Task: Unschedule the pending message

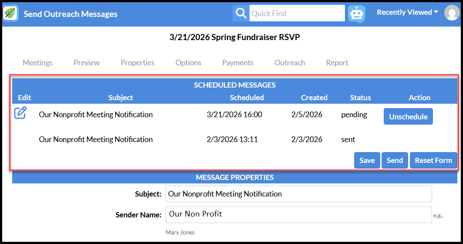Action: click(x=408, y=116)
